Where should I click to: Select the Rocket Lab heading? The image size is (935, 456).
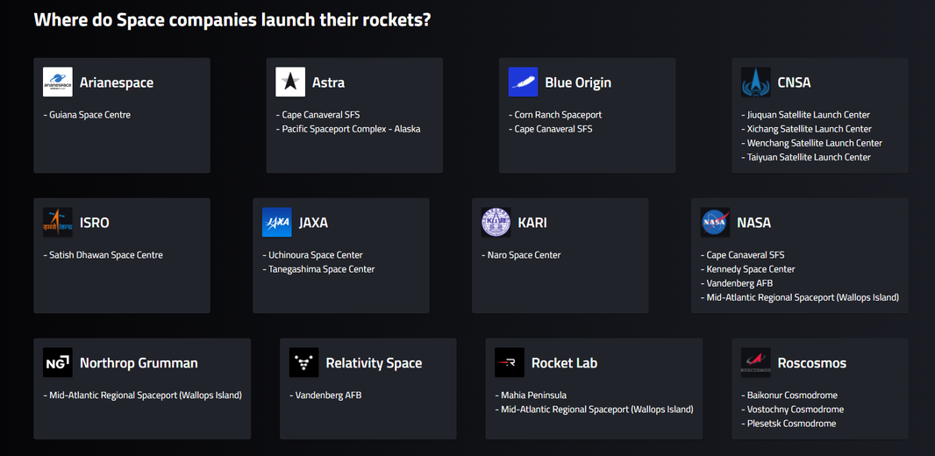564,363
